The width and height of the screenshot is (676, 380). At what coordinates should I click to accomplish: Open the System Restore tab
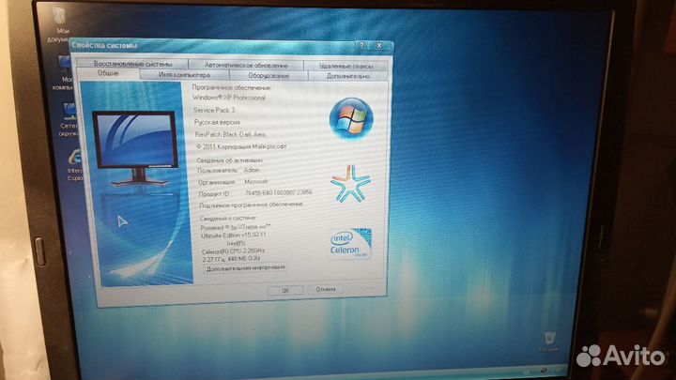point(132,64)
